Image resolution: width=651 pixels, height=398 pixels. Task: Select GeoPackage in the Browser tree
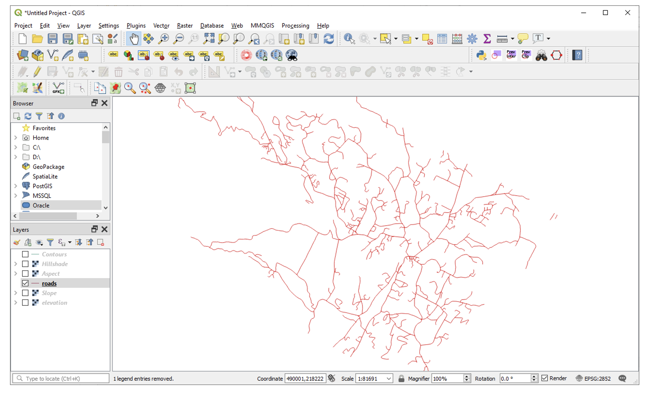pos(48,167)
